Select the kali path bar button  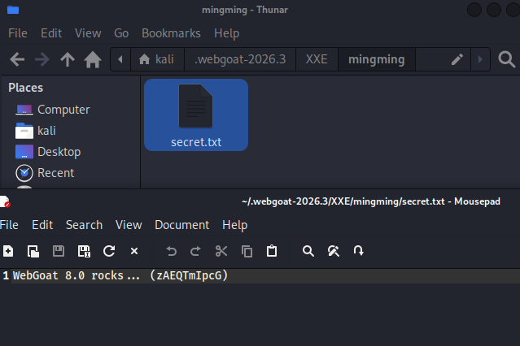coord(157,59)
